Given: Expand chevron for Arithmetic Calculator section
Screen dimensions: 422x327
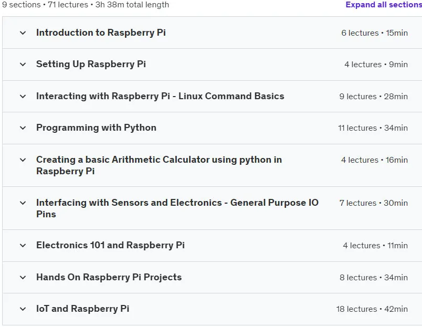Looking at the screenshot, I should pyautogui.click(x=23, y=160).
